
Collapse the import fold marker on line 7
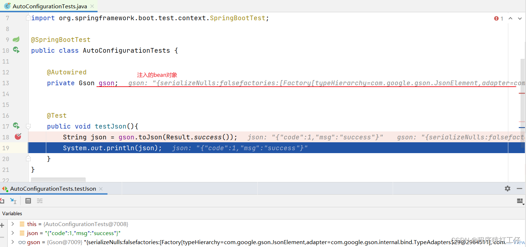[x=28, y=18]
